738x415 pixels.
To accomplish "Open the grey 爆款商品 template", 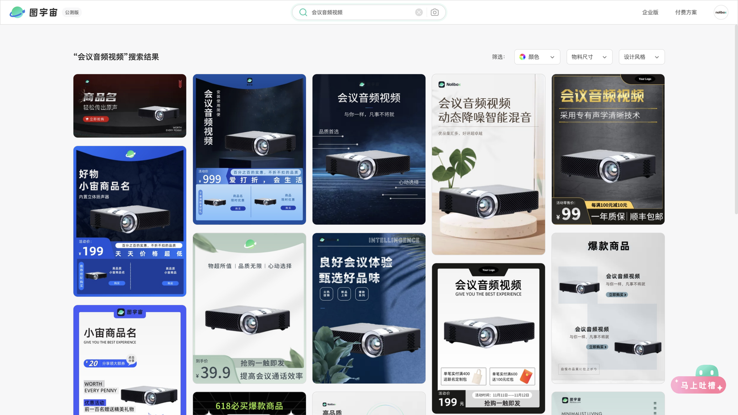I will [x=608, y=308].
